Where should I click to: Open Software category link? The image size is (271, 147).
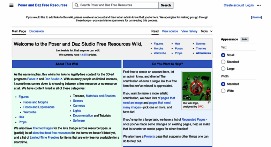79,121
